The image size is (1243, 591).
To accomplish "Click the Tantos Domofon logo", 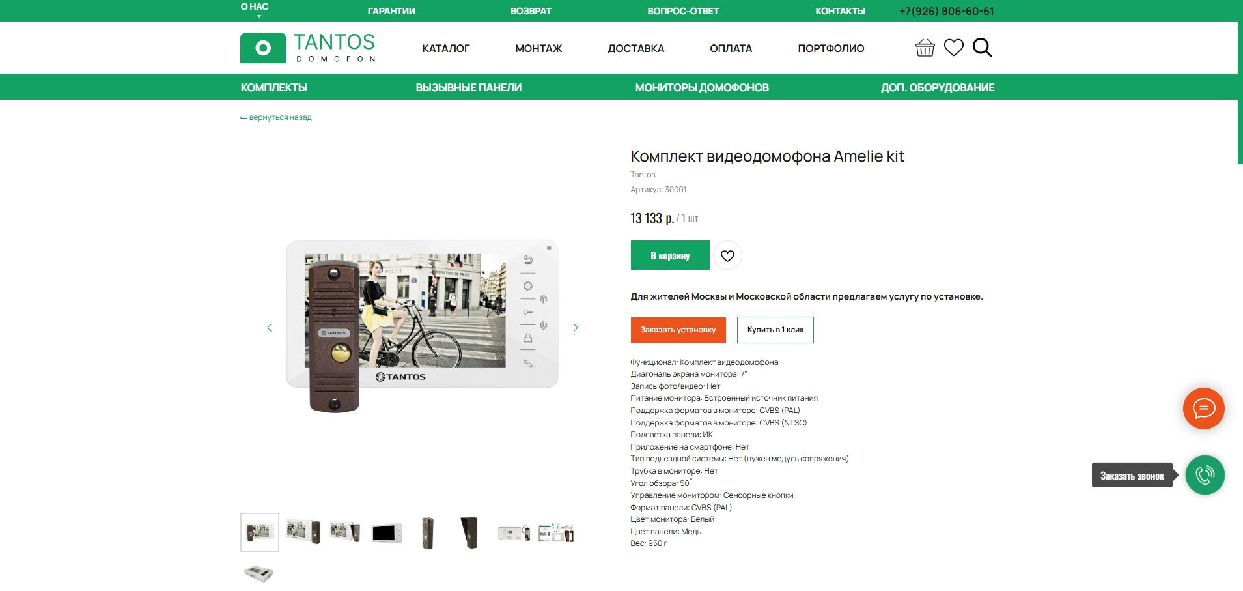I will pos(308,48).
